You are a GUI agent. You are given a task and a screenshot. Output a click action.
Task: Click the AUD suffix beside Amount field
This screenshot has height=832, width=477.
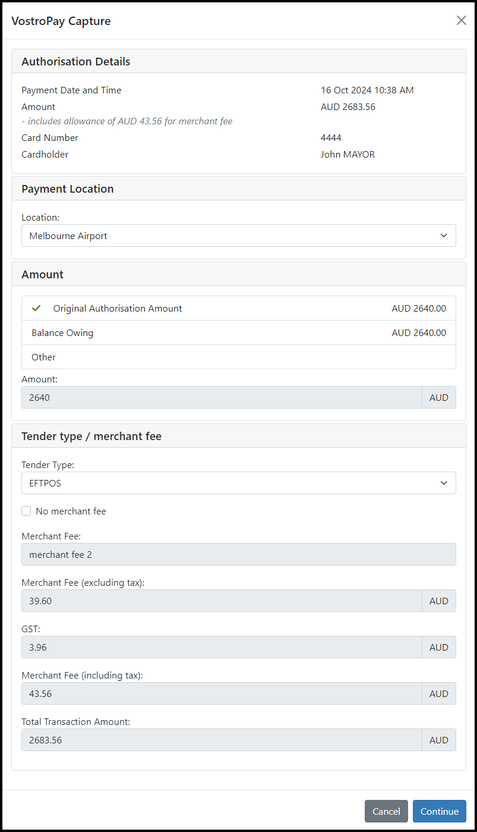pos(439,397)
